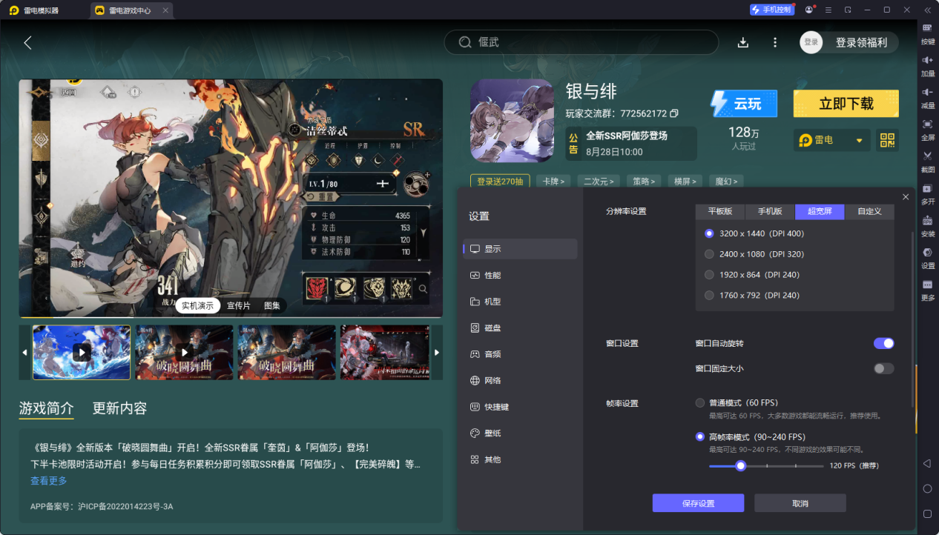Click 取消 button in settings
The width and height of the screenshot is (939, 535).
[800, 503]
